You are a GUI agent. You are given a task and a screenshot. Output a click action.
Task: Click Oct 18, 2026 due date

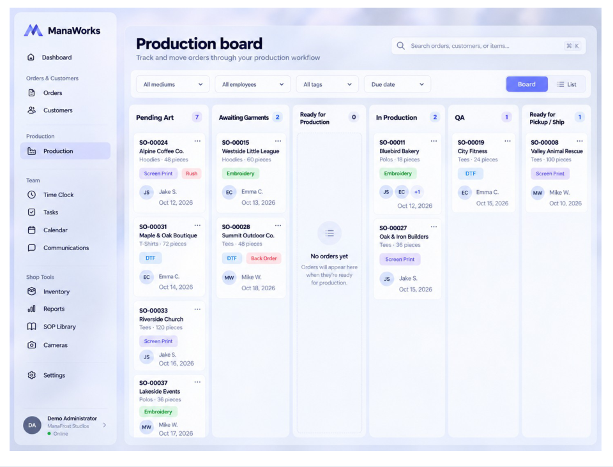(x=259, y=288)
